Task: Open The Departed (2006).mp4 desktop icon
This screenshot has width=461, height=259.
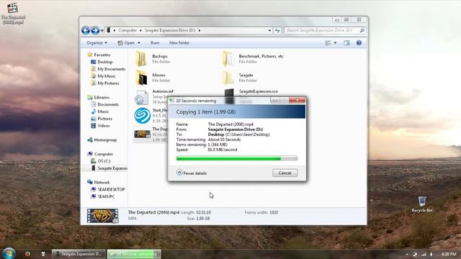Action: [13, 13]
